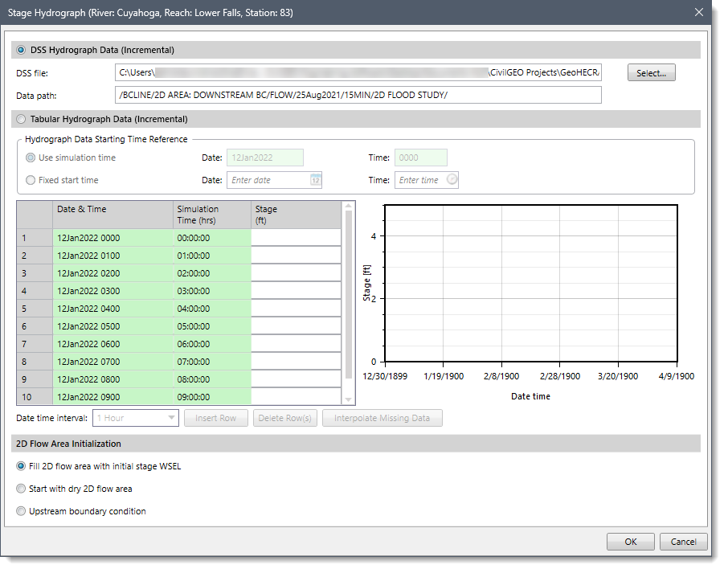
Task: Click simulation time cell '09:00:00'
Action: pyautogui.click(x=212, y=397)
